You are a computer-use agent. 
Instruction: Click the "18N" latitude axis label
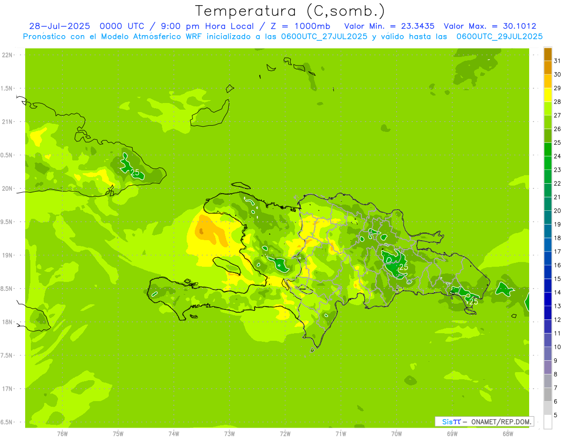coord(8,322)
